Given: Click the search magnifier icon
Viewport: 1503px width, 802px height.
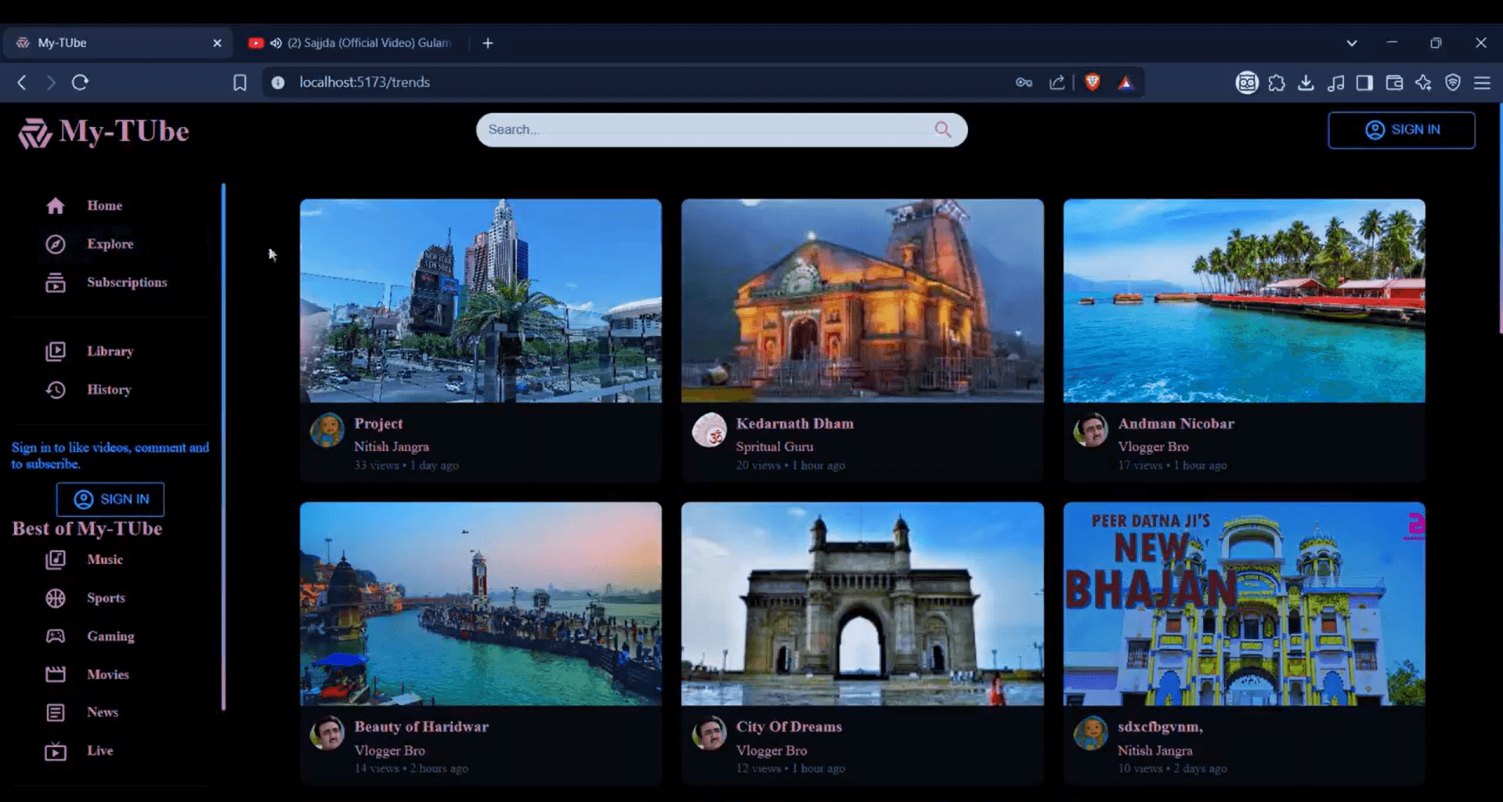Looking at the screenshot, I should (x=942, y=129).
